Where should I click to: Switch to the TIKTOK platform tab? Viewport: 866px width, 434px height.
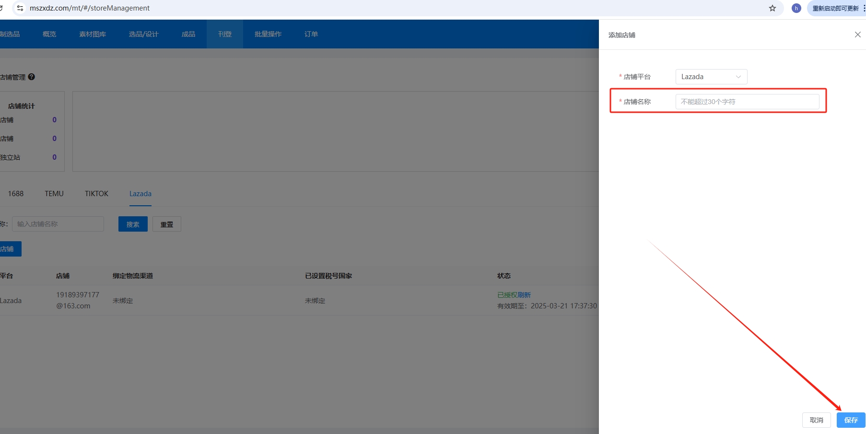pyautogui.click(x=96, y=194)
